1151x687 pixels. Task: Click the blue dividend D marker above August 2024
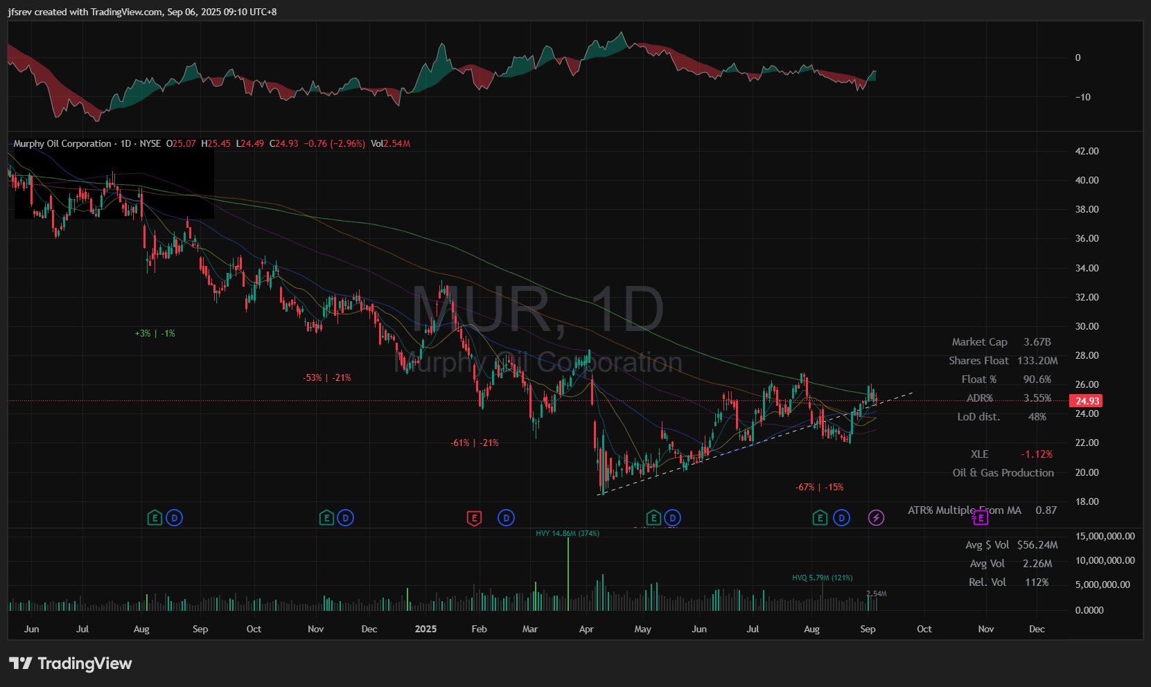tap(175, 517)
